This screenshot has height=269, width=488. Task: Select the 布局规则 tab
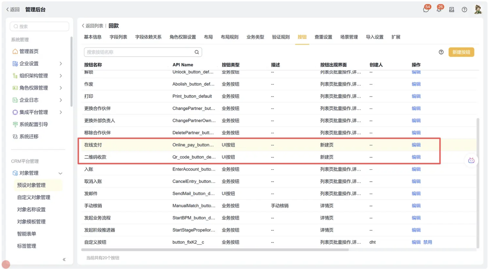[230, 37]
